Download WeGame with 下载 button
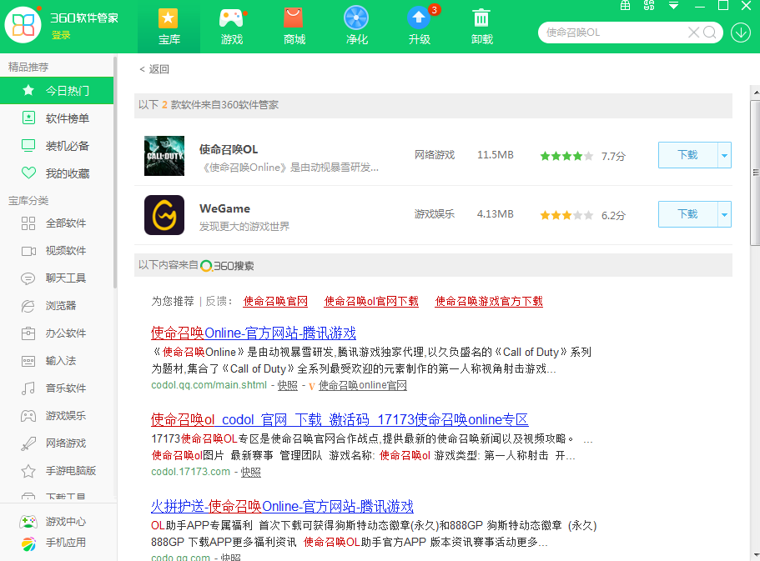760x561 pixels. (687, 214)
